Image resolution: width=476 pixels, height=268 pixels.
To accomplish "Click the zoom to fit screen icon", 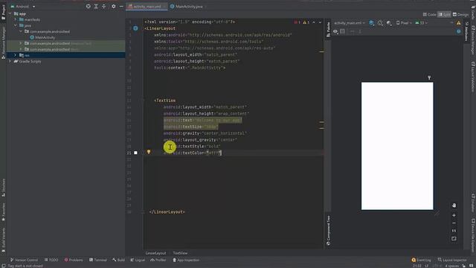I will click(x=454, y=238).
